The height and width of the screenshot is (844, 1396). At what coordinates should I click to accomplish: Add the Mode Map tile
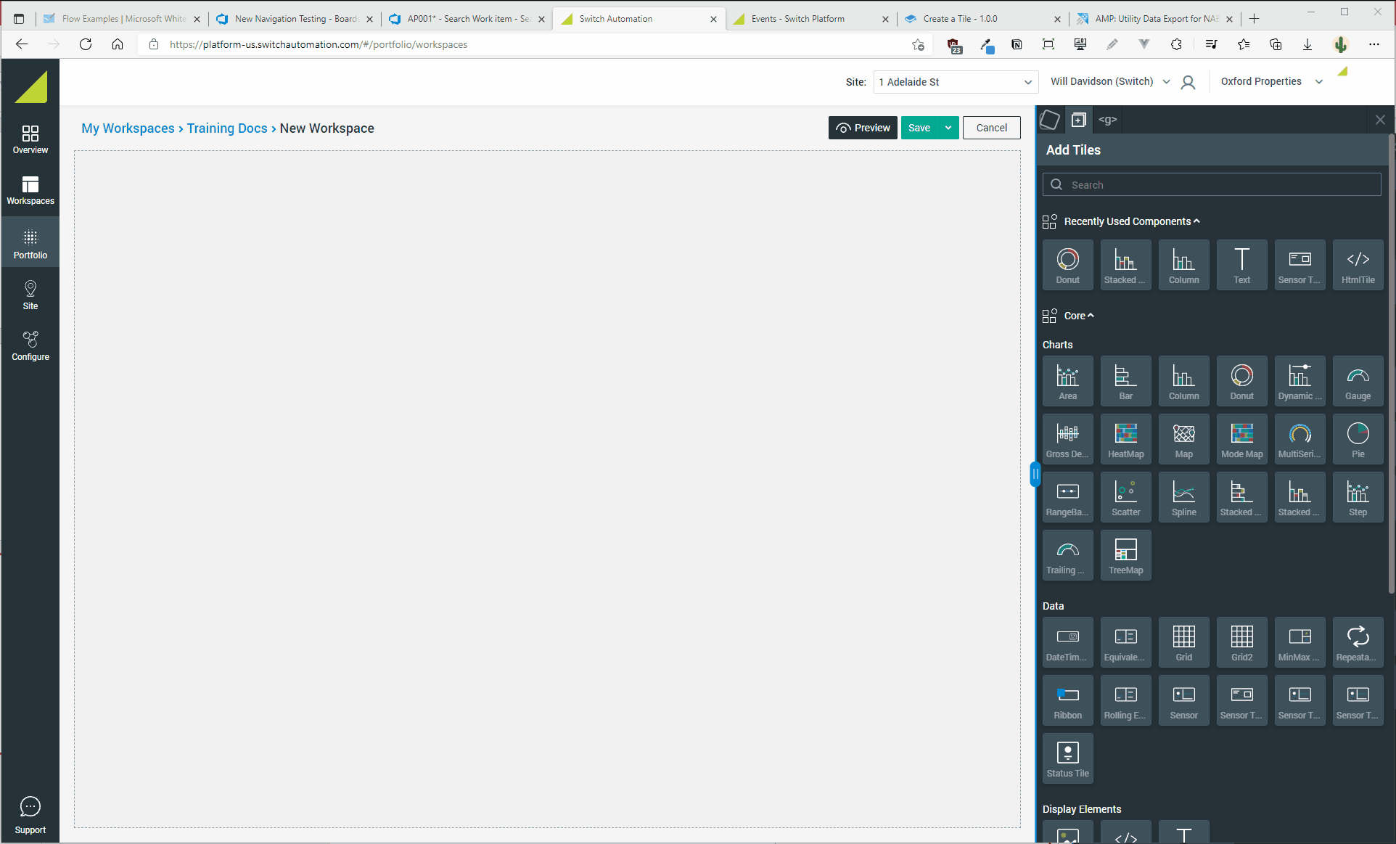[1241, 439]
